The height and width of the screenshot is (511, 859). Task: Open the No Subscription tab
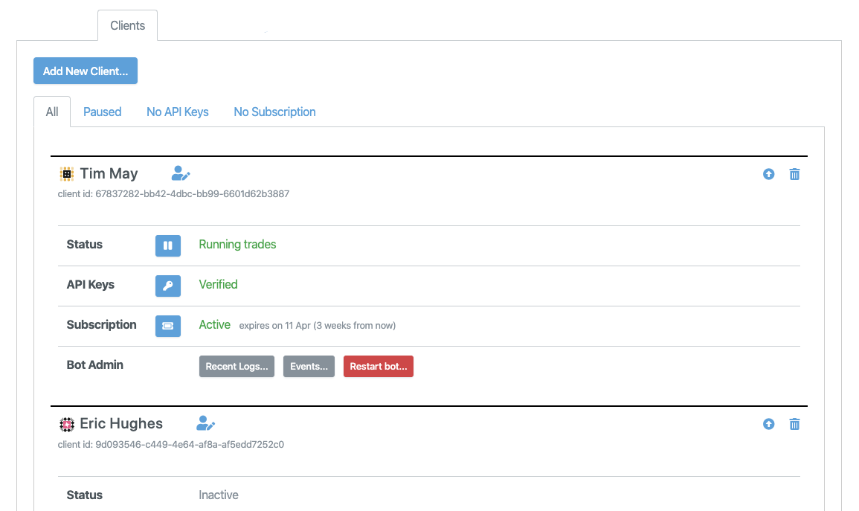[274, 112]
